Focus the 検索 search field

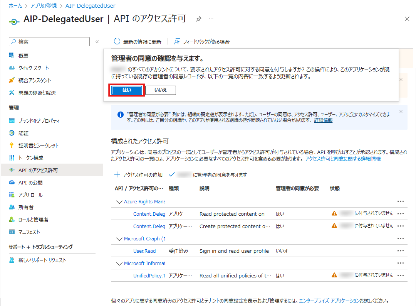(49, 42)
